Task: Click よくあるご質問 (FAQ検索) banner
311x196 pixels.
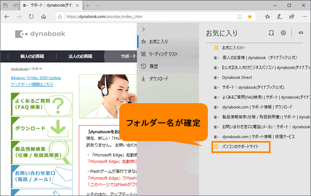Action: click(x=42, y=104)
